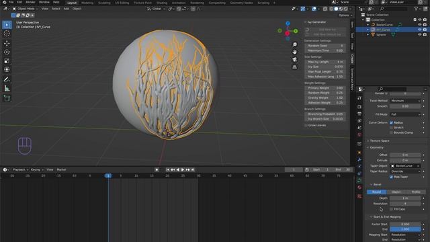Image resolution: width=430 pixels, height=242 pixels.
Task: Hide IVY_Curve in viewport via eye
Action: click(x=419, y=30)
